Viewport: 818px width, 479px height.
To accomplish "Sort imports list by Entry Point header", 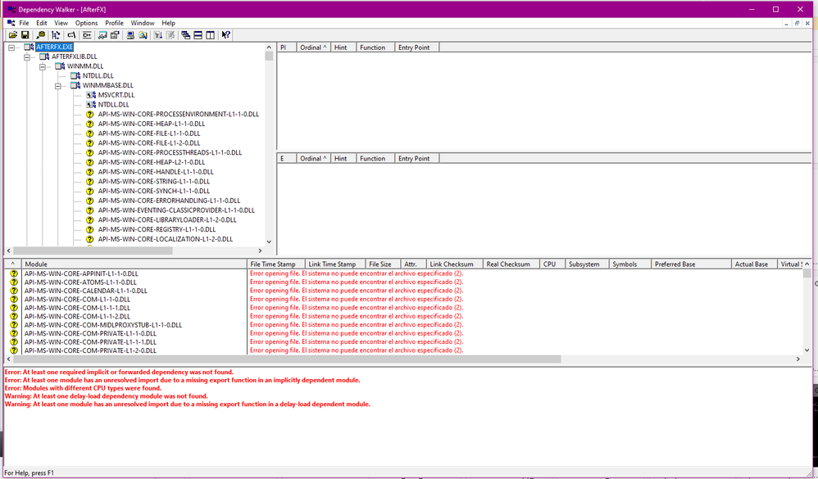I will click(x=416, y=47).
